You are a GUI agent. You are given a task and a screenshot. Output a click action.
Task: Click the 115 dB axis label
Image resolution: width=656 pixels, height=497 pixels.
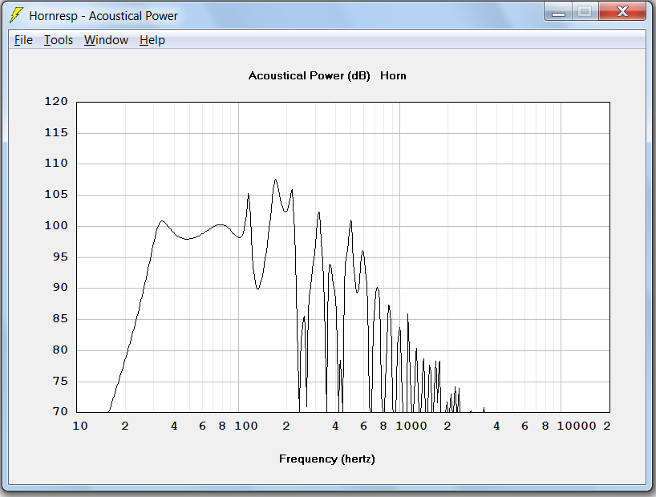(56, 132)
